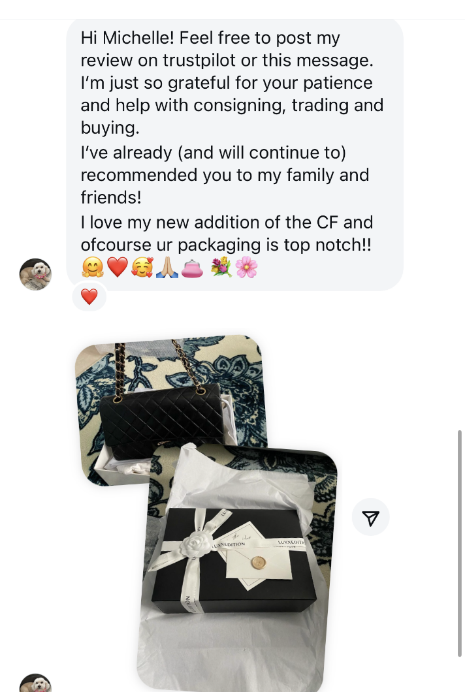Screen dimensions: 465x692
Task: Click the chat scrollbar thumb
Action: tap(460, 543)
